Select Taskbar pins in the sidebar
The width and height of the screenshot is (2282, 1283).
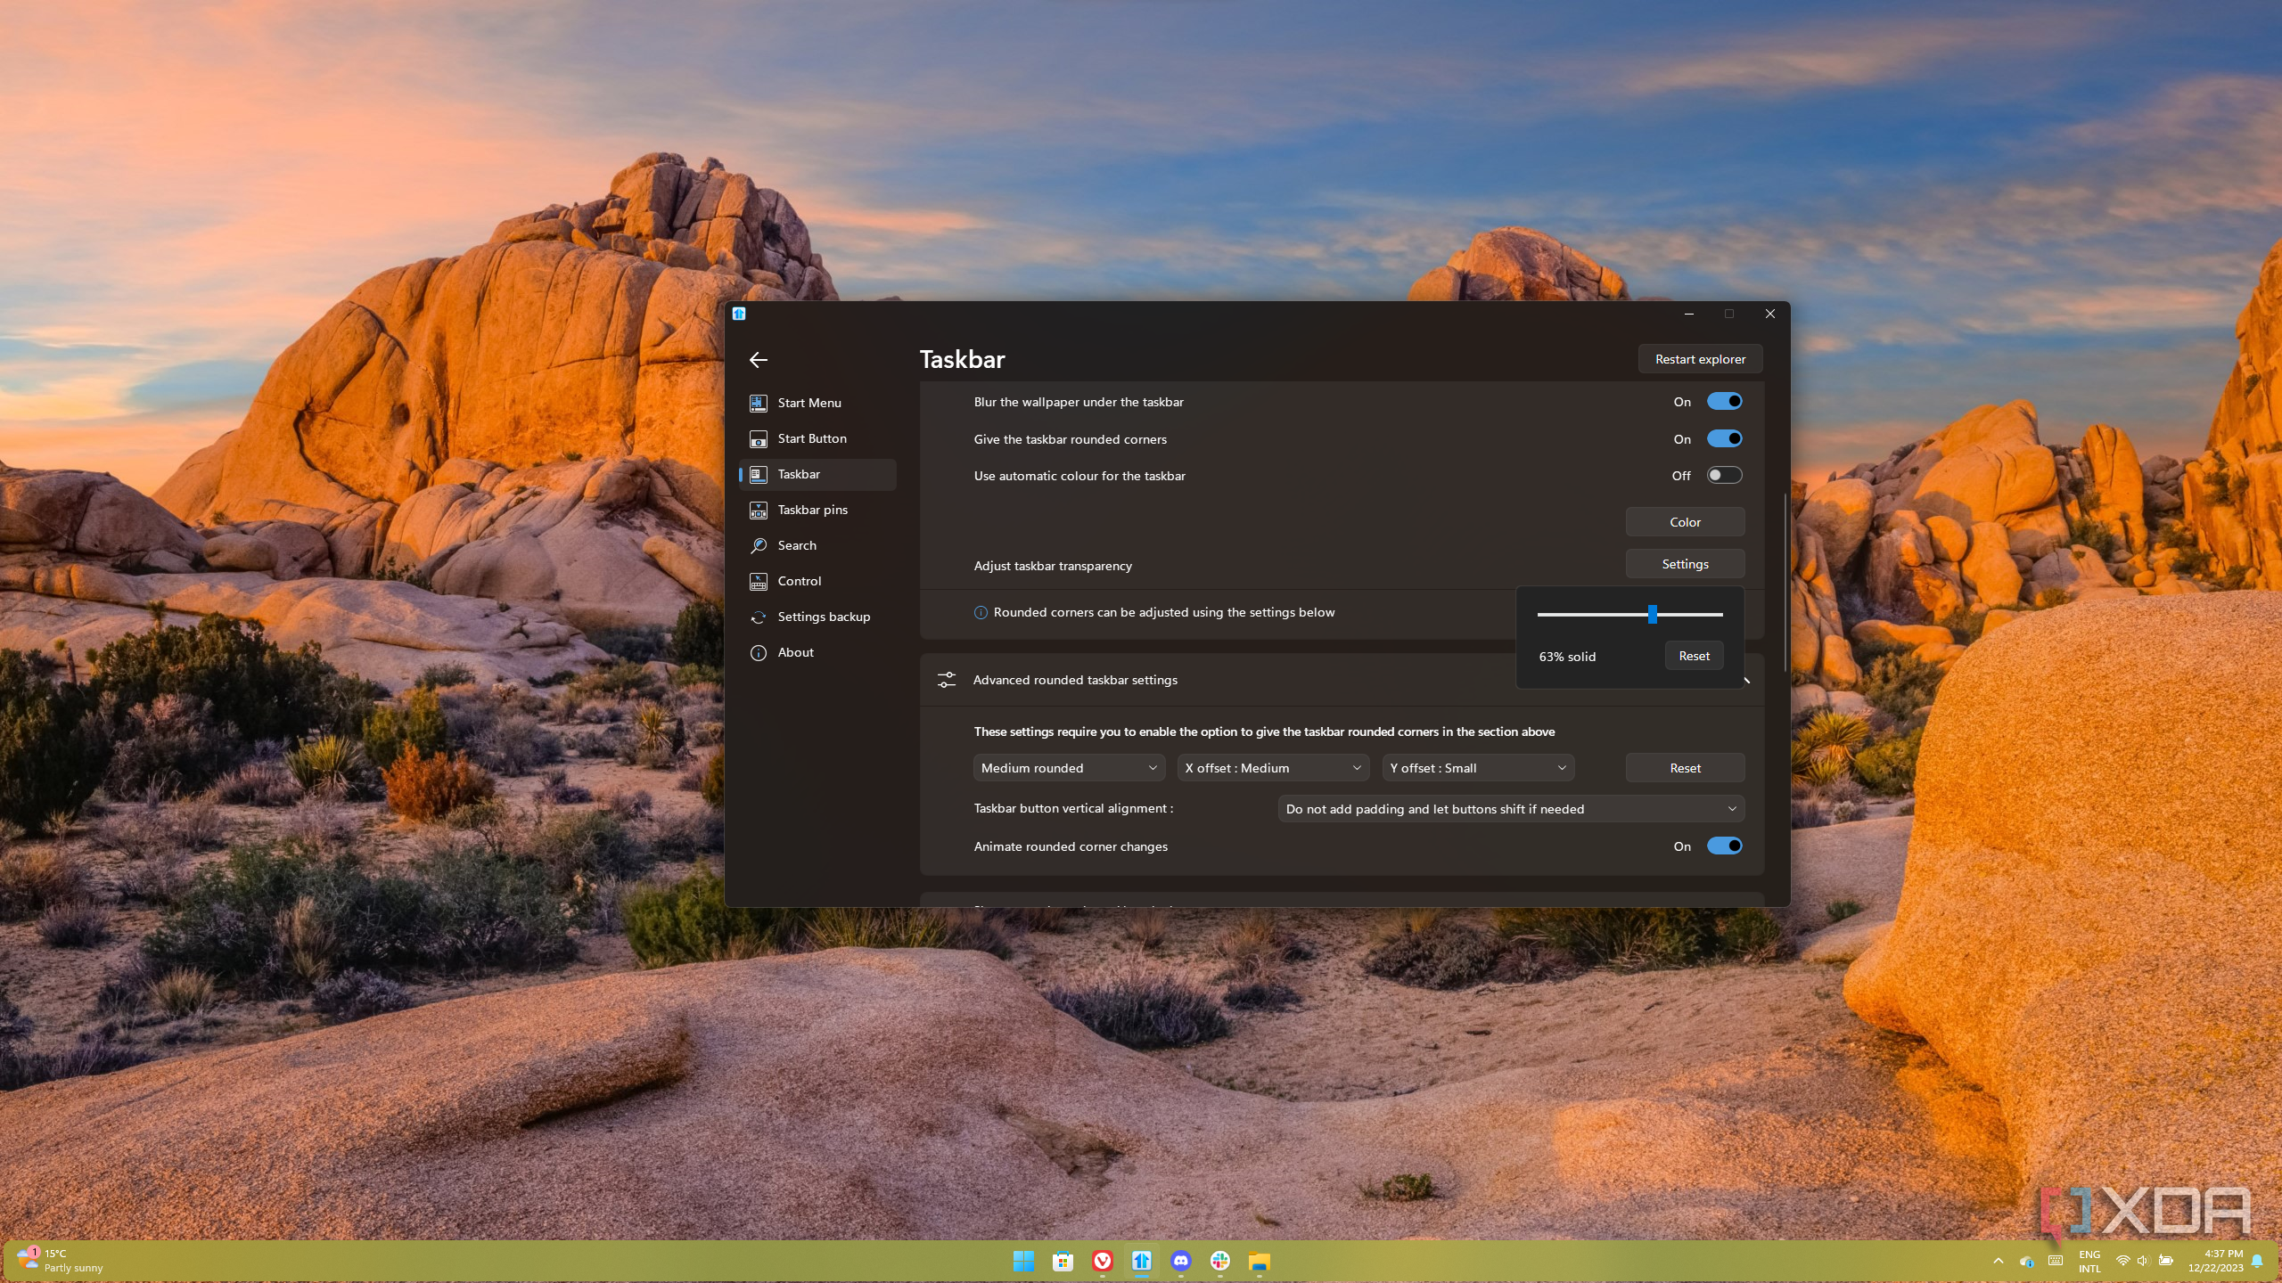[x=817, y=510]
